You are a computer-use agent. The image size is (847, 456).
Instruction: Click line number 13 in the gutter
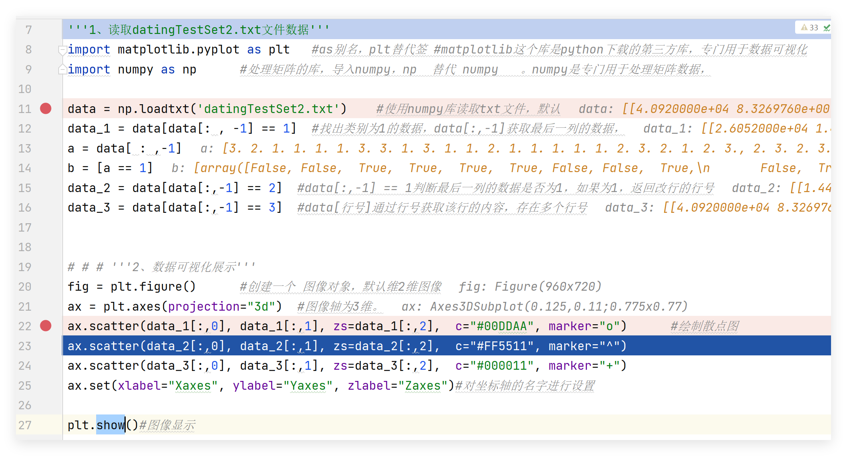pyautogui.click(x=25, y=149)
